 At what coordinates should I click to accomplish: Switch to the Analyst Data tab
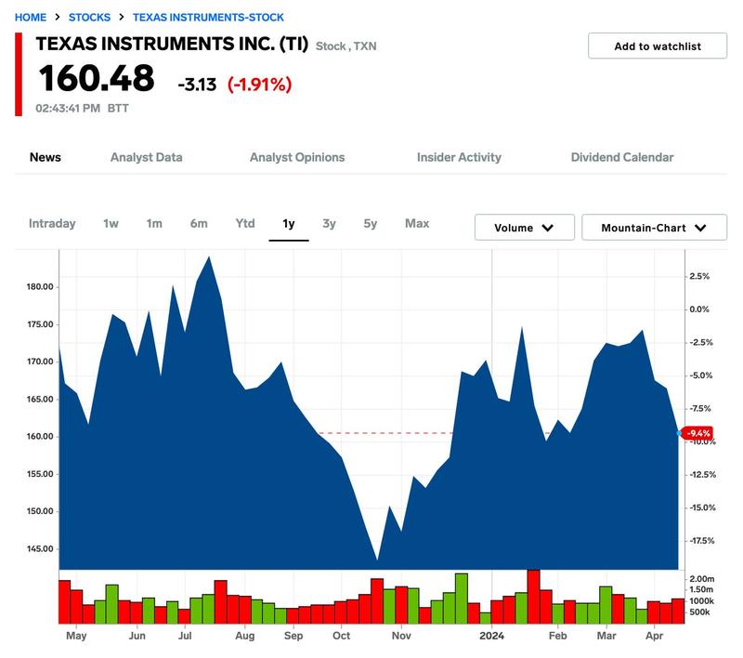(x=147, y=157)
